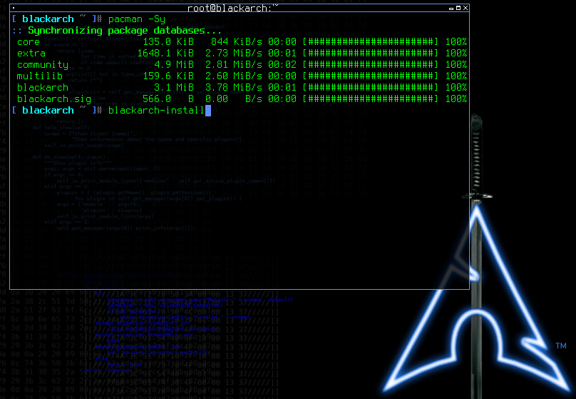The width and height of the screenshot is (576, 399).
Task: Minimize the root@blackarch terminal window
Action: (451, 8)
